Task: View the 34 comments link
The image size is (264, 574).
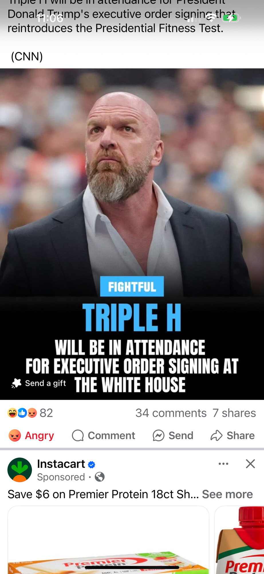Action: click(171, 413)
